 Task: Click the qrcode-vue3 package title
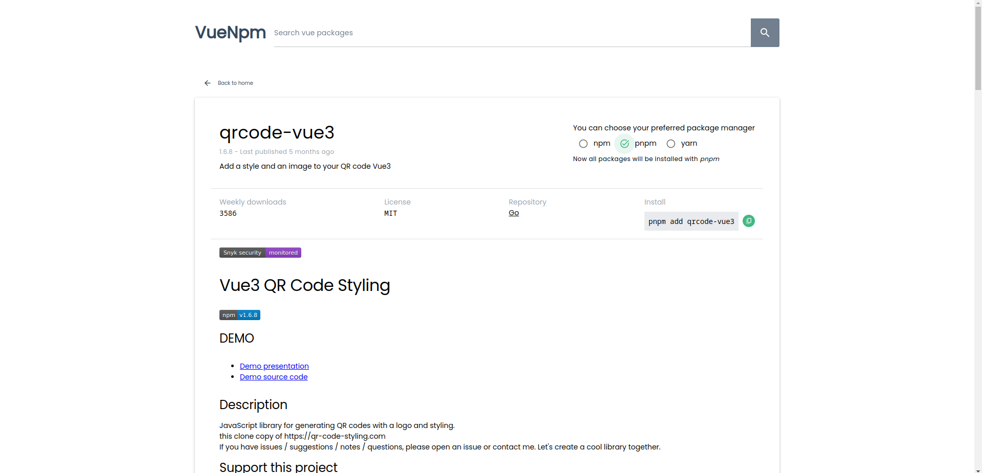(x=277, y=132)
